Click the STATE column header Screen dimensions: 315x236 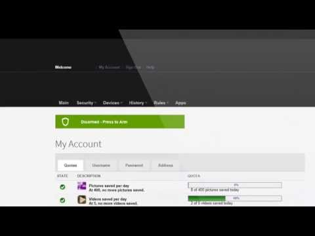click(62, 176)
